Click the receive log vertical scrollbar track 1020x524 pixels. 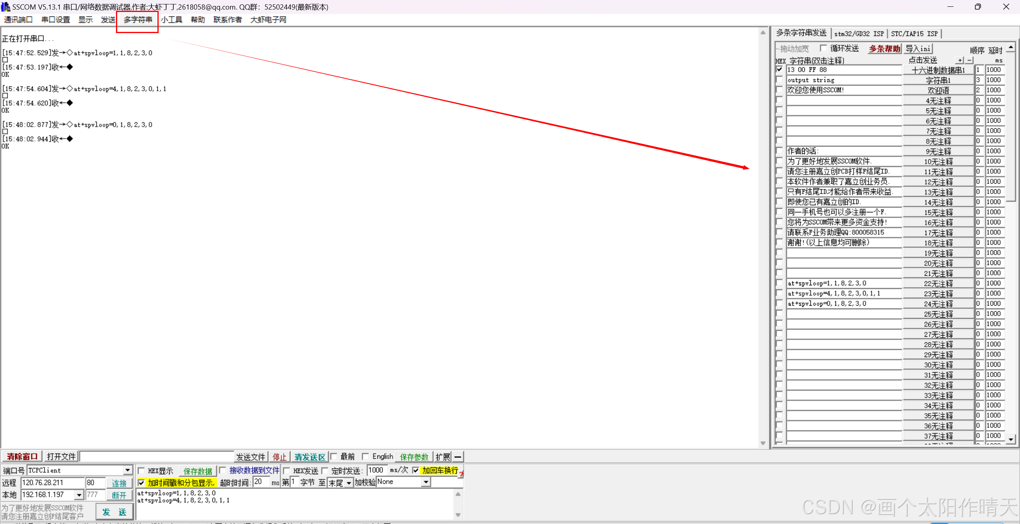coord(763,239)
